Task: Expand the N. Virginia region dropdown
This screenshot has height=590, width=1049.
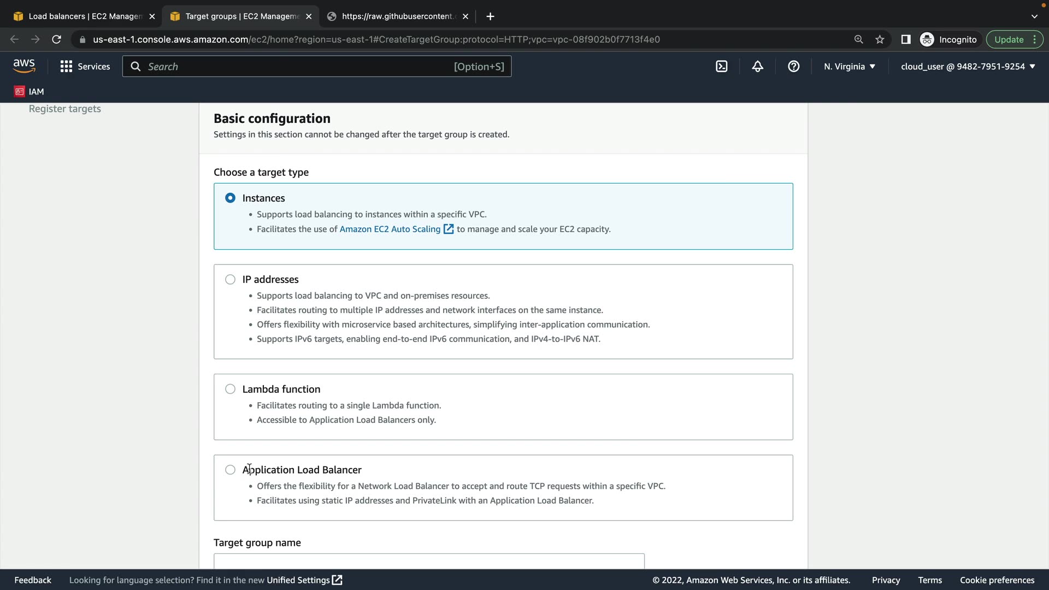Action: (850, 67)
